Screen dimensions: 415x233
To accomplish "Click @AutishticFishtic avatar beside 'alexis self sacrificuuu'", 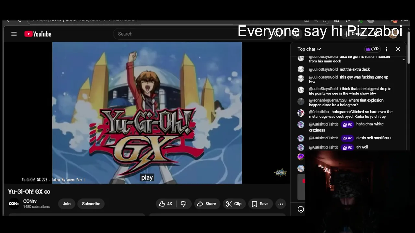I will (x=301, y=138).
